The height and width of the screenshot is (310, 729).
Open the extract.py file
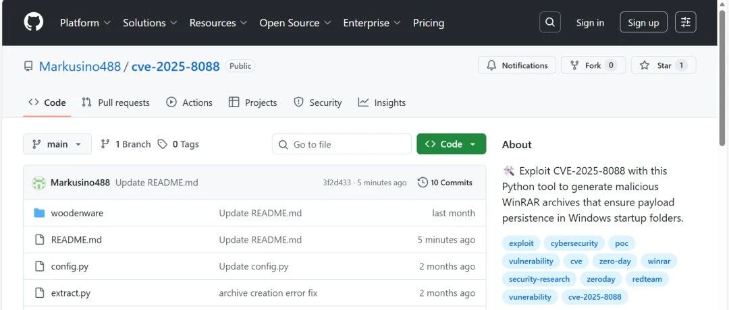click(x=71, y=293)
